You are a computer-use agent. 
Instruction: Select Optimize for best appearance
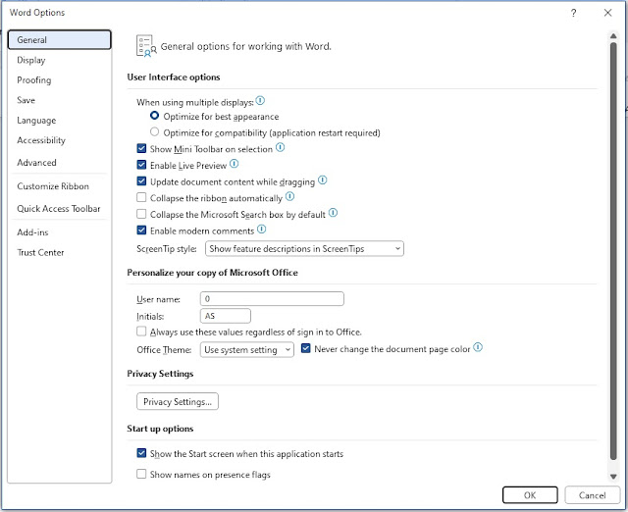pos(154,116)
